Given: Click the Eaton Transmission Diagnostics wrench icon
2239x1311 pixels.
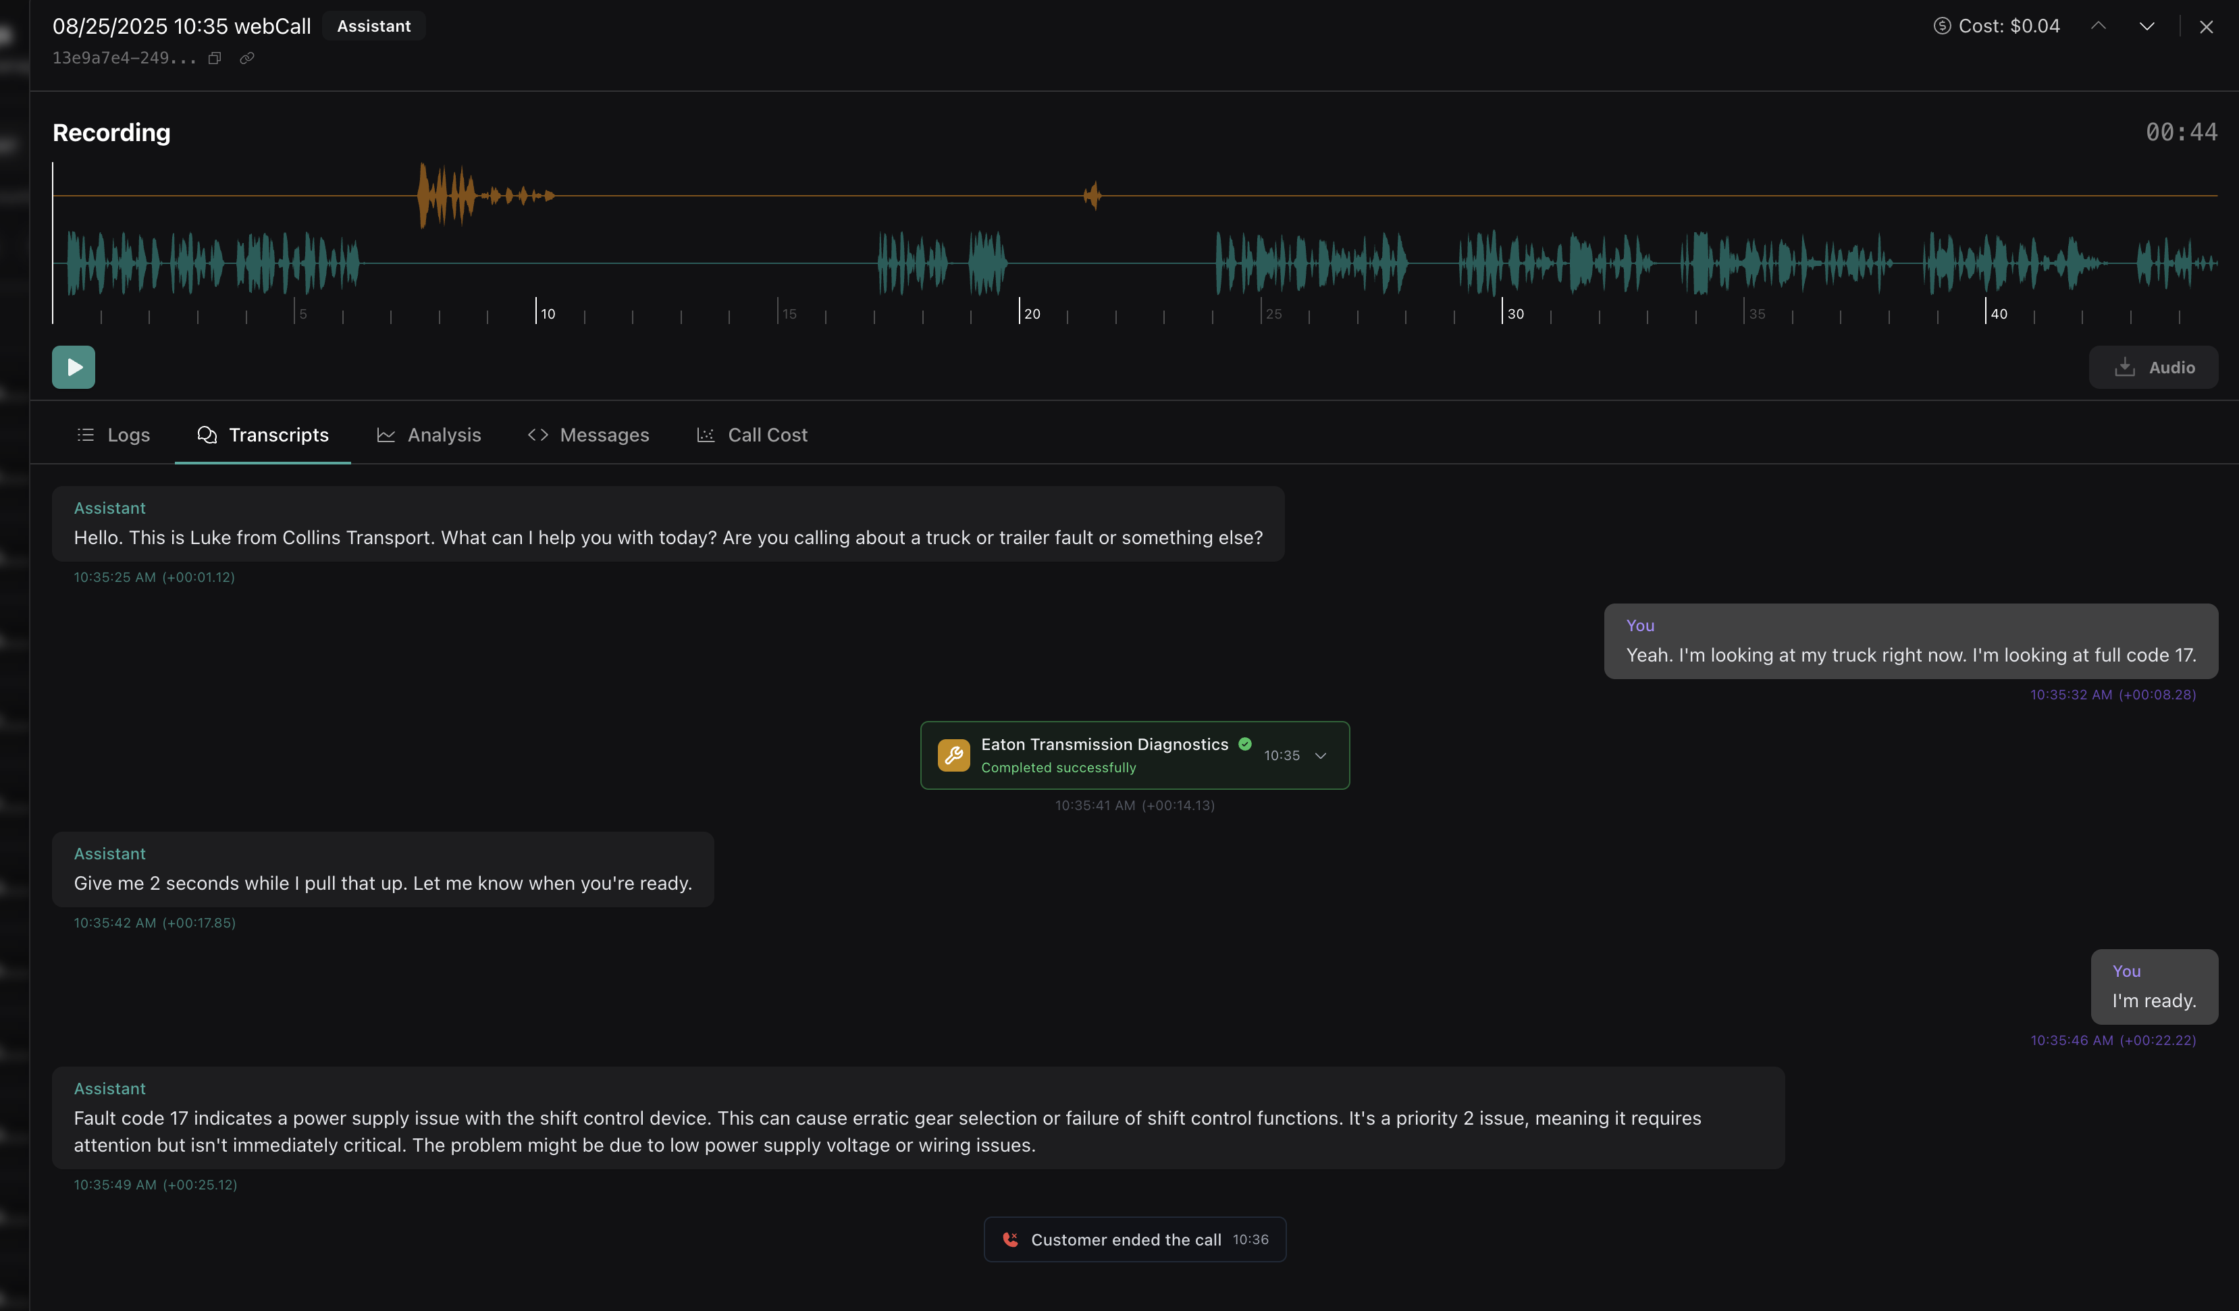Looking at the screenshot, I should [x=953, y=756].
